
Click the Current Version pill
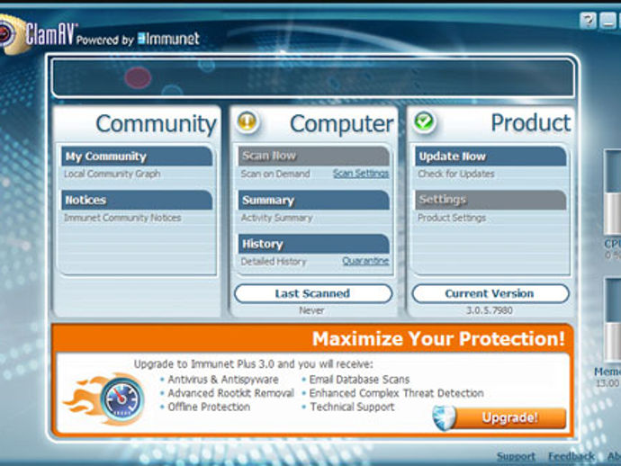(x=490, y=294)
